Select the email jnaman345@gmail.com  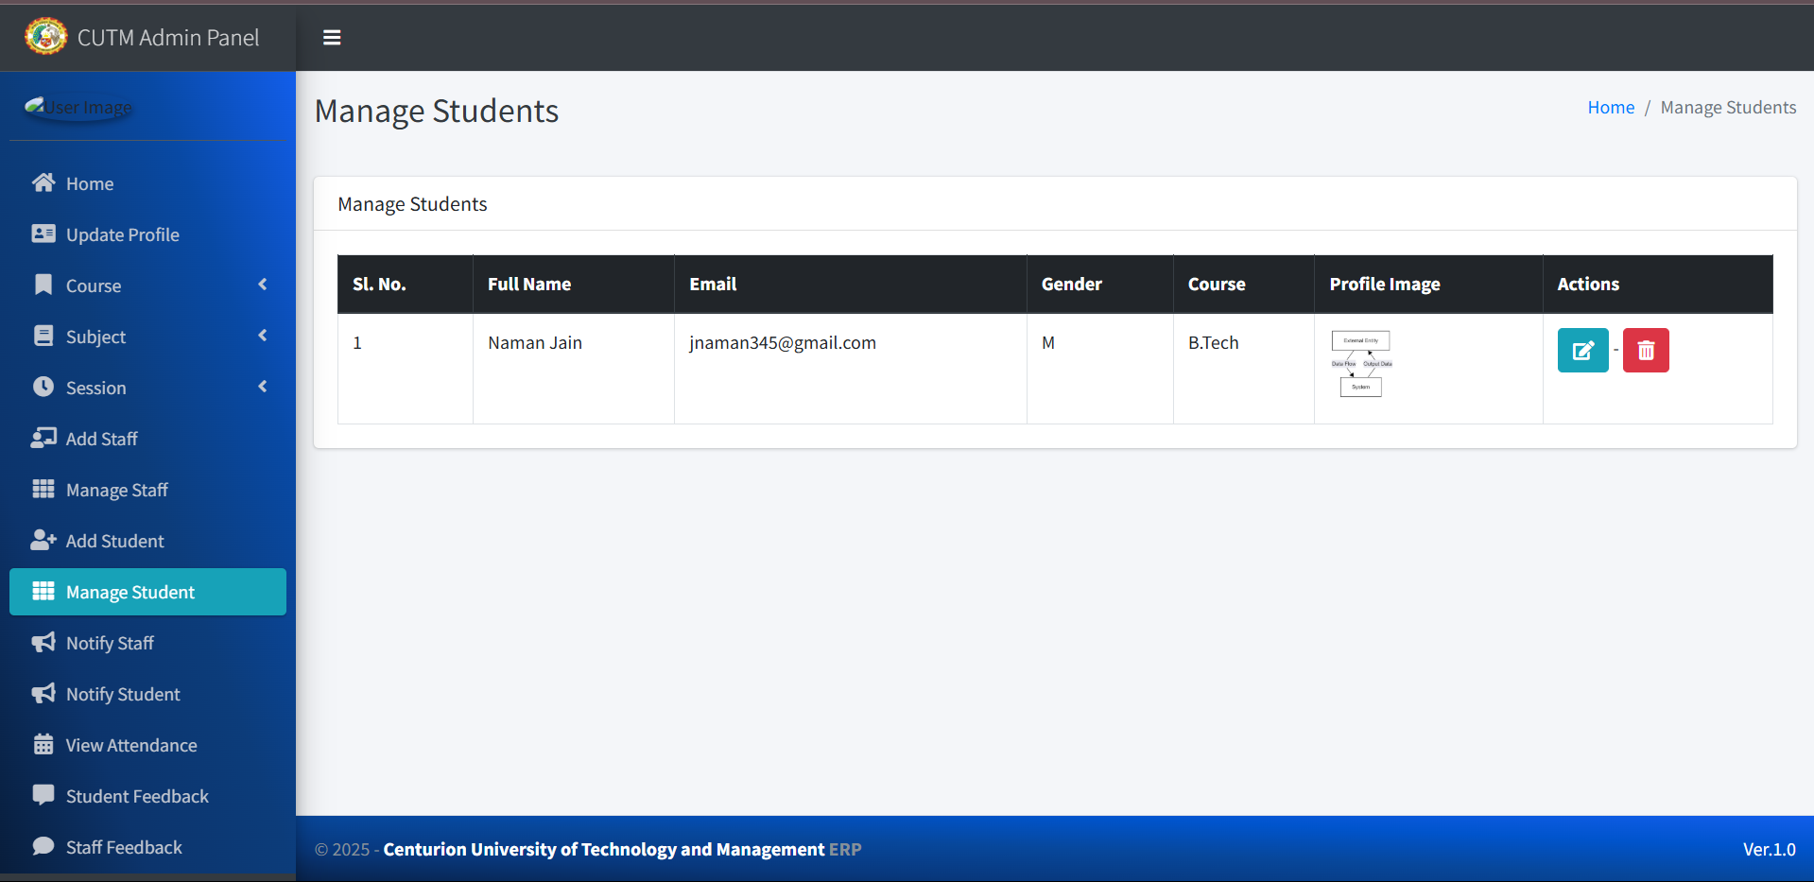(x=783, y=343)
